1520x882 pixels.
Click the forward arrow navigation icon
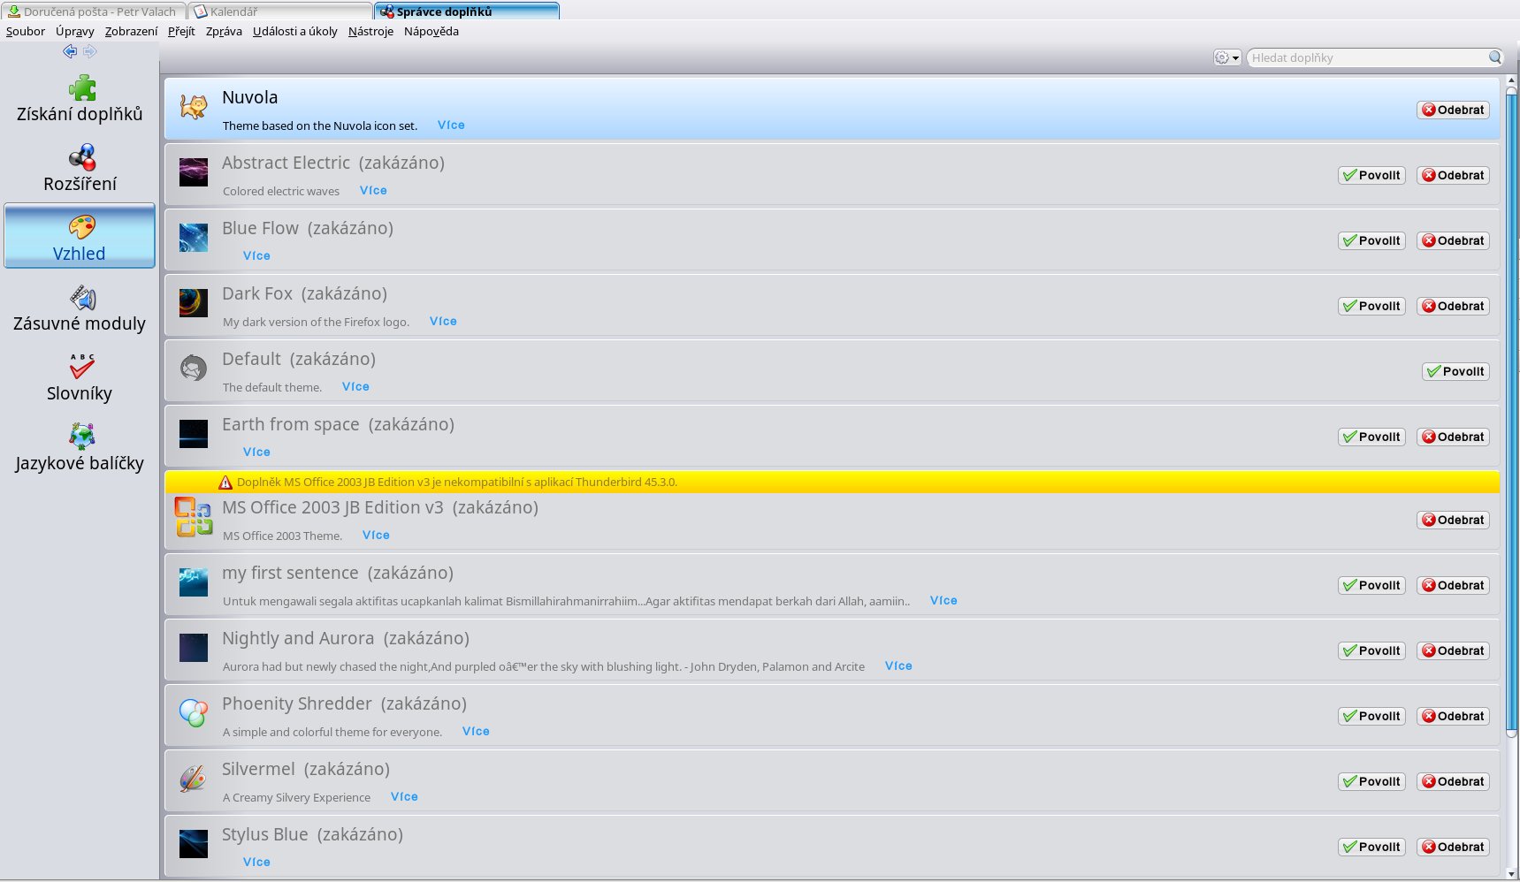tap(89, 51)
